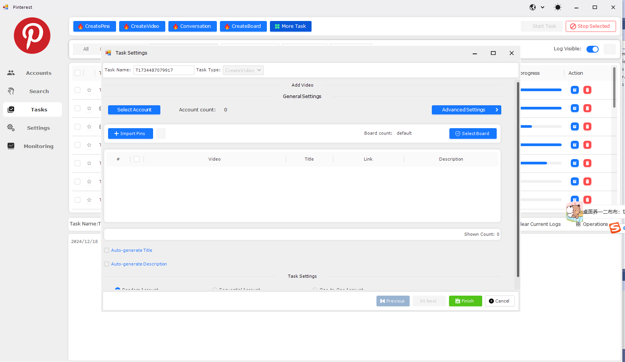Image resolution: width=625 pixels, height=362 pixels.
Task: Click the progress bar of third task row
Action: 541,127
